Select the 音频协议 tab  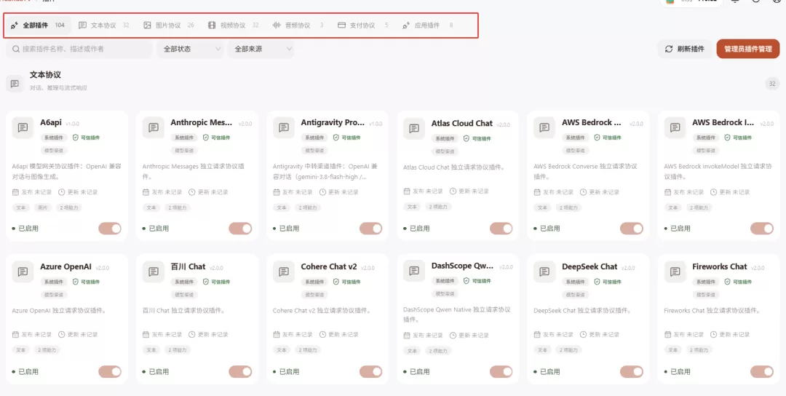click(x=298, y=25)
